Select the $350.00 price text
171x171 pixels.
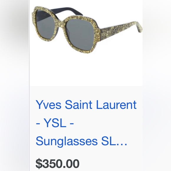(x=57, y=164)
